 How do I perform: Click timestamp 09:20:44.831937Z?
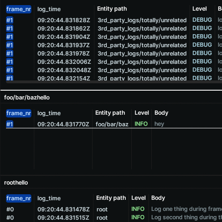(63, 45)
